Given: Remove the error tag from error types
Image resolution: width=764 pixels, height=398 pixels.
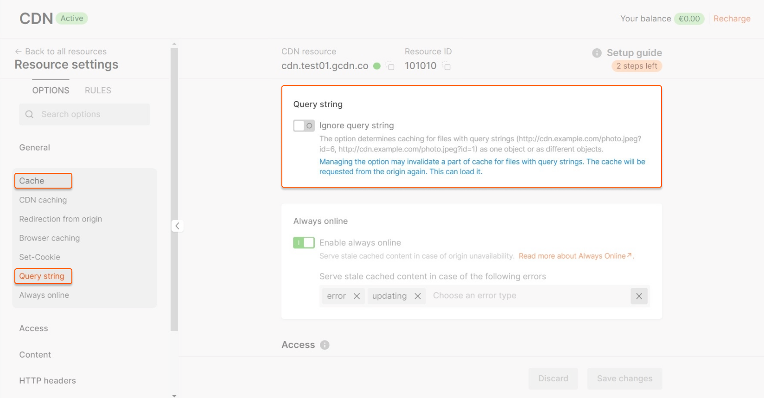Looking at the screenshot, I should click(x=357, y=296).
